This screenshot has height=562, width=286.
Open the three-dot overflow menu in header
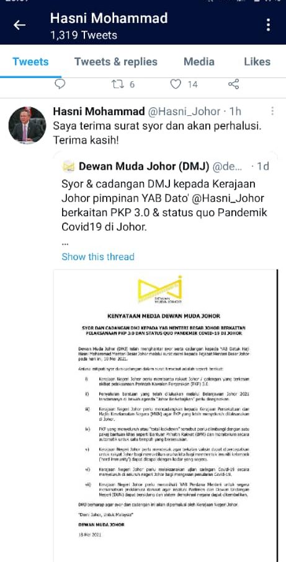tap(269, 25)
